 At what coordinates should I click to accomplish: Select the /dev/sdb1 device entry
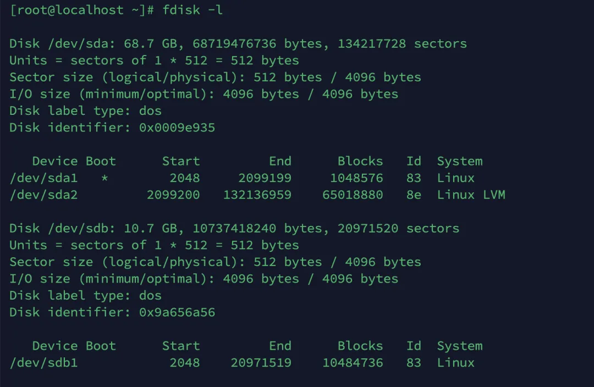pos(43,363)
